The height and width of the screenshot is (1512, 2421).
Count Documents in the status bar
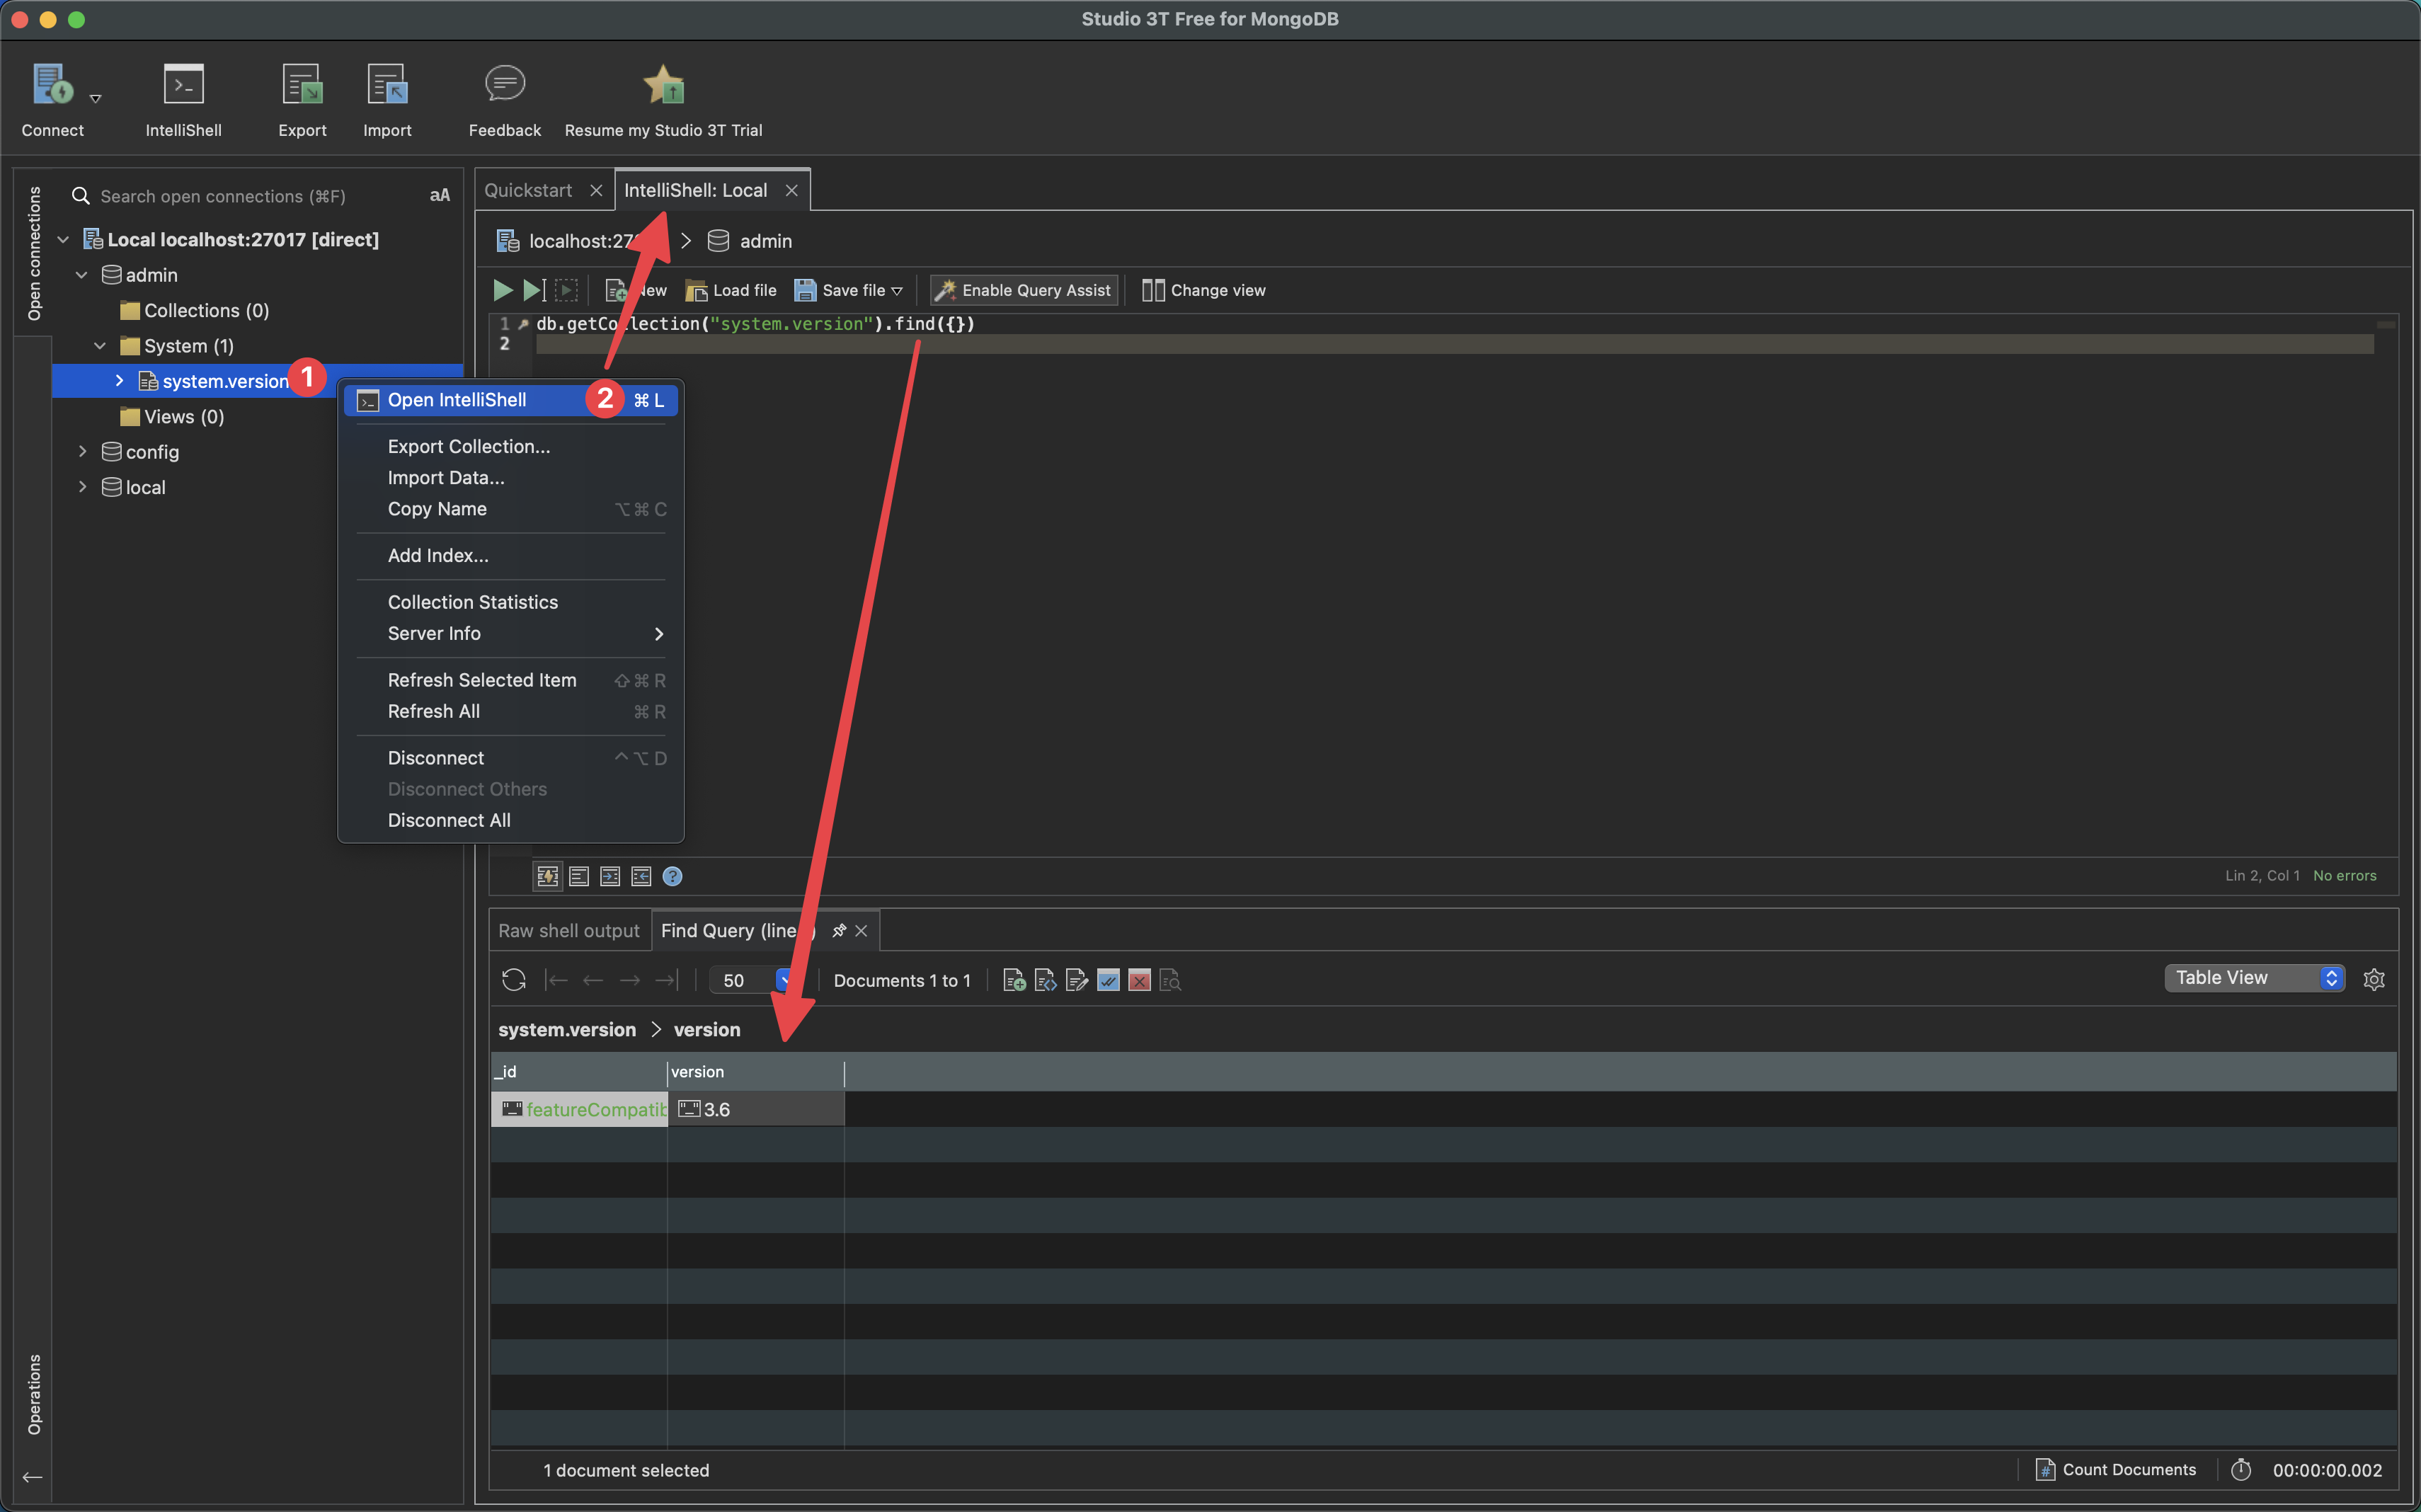[2116, 1469]
